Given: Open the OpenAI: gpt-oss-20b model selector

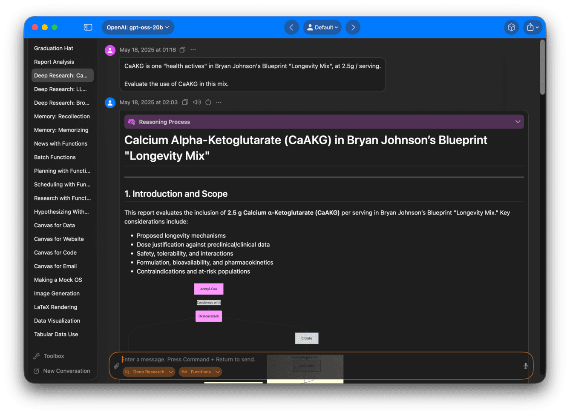Looking at the screenshot, I should [138, 27].
